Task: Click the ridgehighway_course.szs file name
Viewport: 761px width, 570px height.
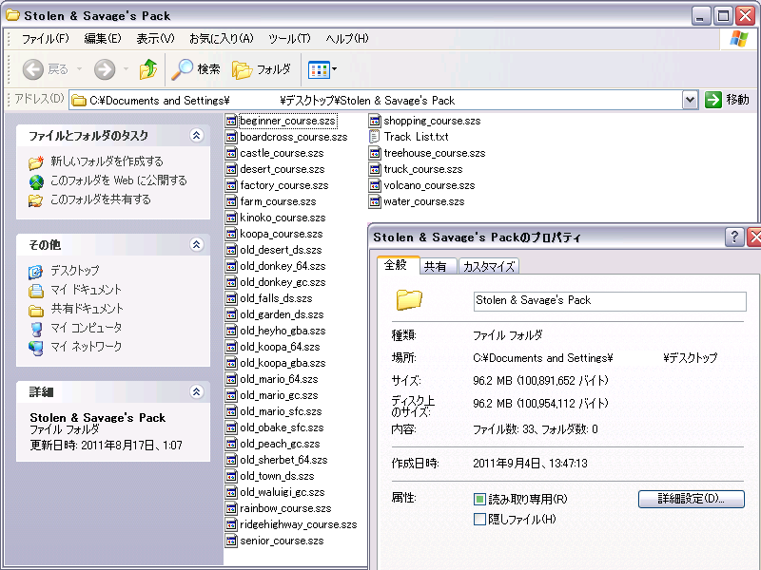Action: [x=299, y=524]
